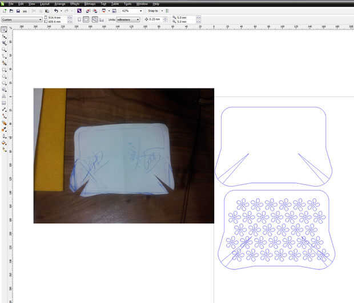This screenshot has height=303, width=354.
Task: Set page orientation to Landscape
Action: (86, 19)
